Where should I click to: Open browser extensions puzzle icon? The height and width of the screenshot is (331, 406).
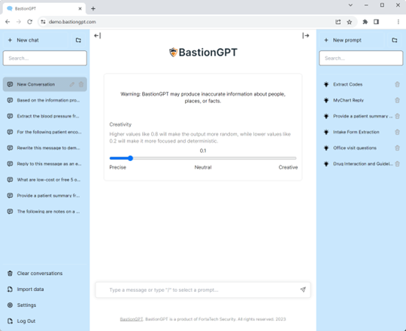click(x=365, y=22)
